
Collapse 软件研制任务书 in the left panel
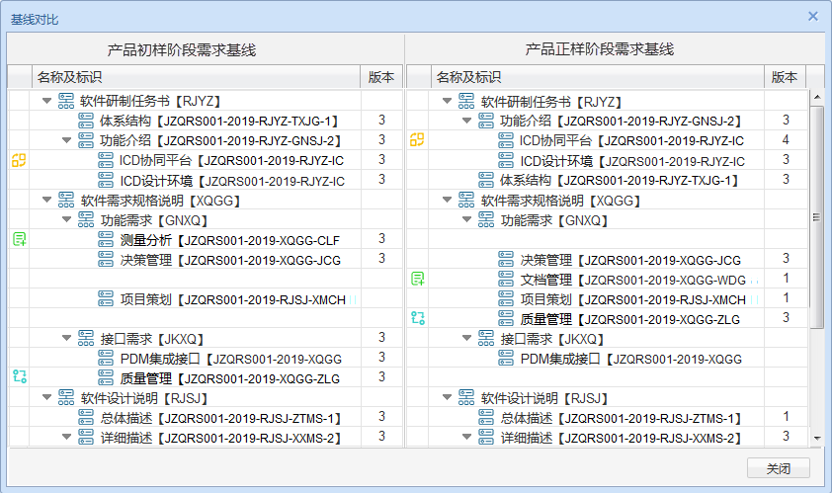pyautogui.click(x=46, y=101)
